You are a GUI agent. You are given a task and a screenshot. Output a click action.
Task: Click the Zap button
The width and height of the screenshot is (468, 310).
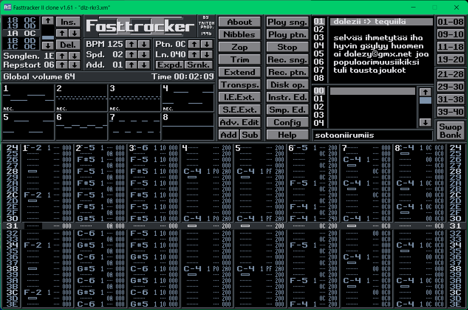click(239, 47)
